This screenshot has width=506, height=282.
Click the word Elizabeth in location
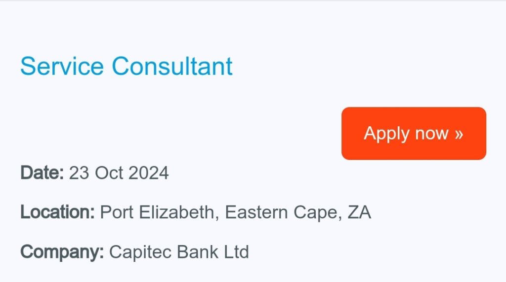pyautogui.click(x=176, y=212)
